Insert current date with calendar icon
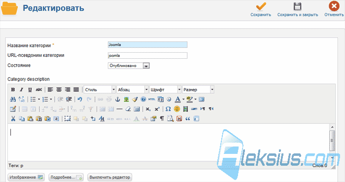The width and height of the screenshot is (345, 182). point(161,99)
